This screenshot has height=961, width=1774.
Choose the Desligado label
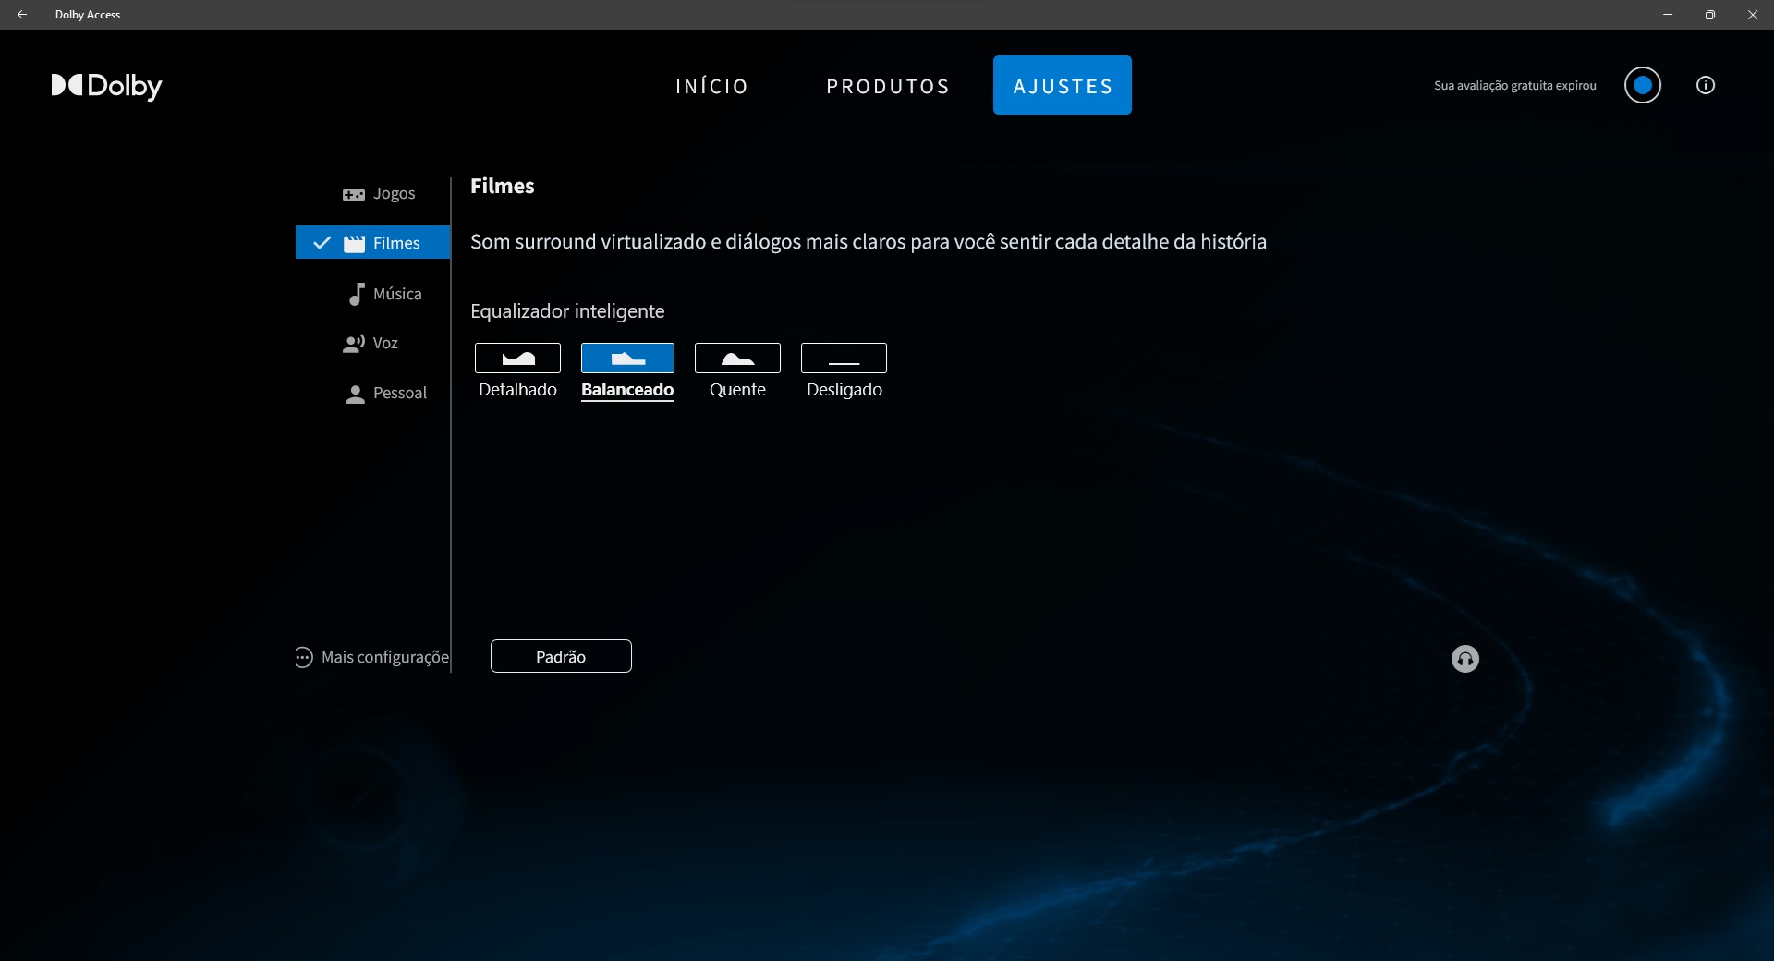[844, 389]
